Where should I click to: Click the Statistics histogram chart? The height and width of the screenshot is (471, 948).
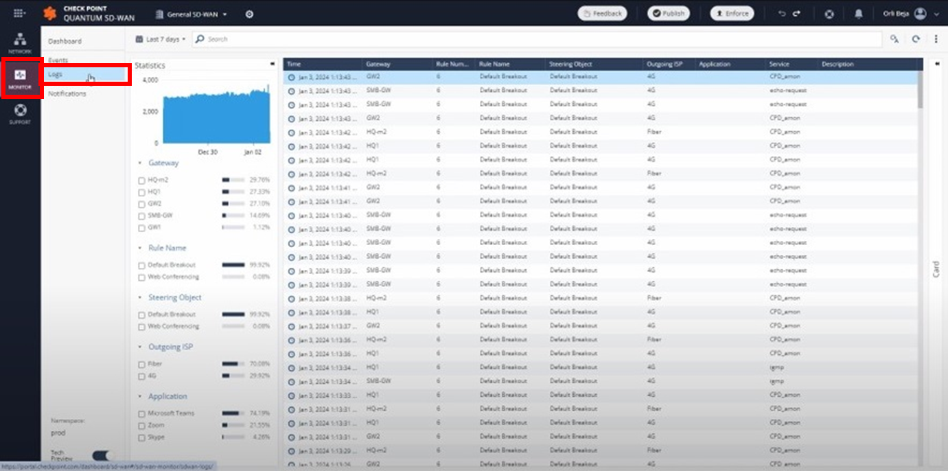(217, 115)
